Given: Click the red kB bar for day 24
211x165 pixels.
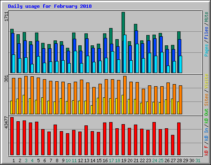Looking at the screenshot, I should tap(154, 139).
